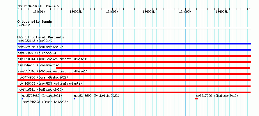Click the left arrowhead of the ruler

pyautogui.click(x=18, y=9)
